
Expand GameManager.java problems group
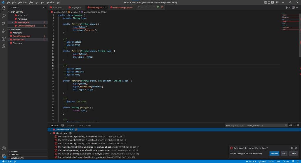(x=51, y=130)
